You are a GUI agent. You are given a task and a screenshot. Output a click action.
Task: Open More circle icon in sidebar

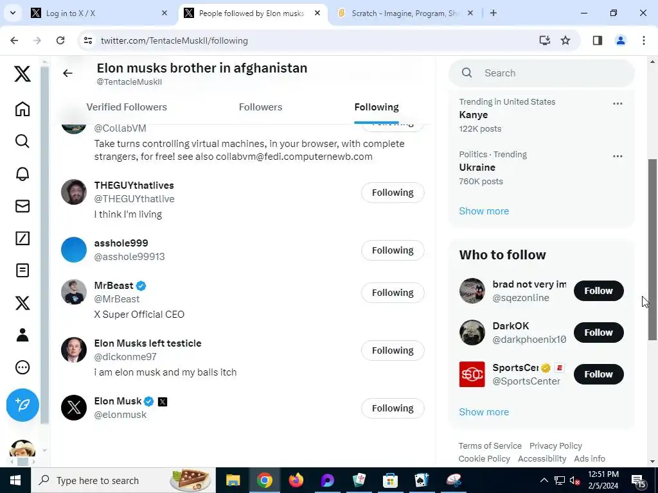pos(22,367)
